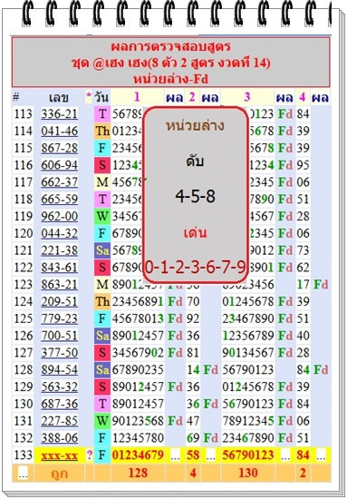Click the วัน column header
Screen dimensions: 347x499
101,97
